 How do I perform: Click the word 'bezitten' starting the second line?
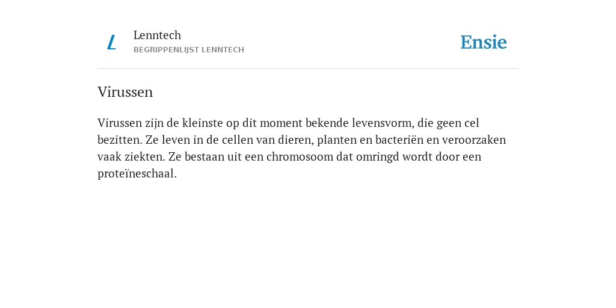119,140
